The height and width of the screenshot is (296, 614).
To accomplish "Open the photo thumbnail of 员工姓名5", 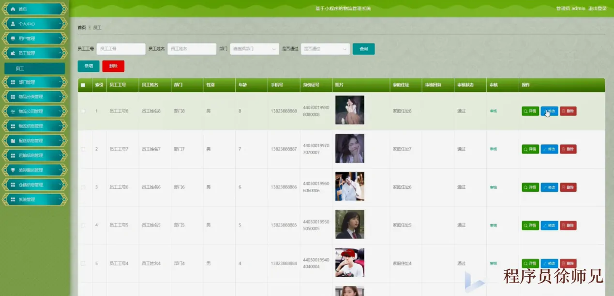I will (350, 225).
